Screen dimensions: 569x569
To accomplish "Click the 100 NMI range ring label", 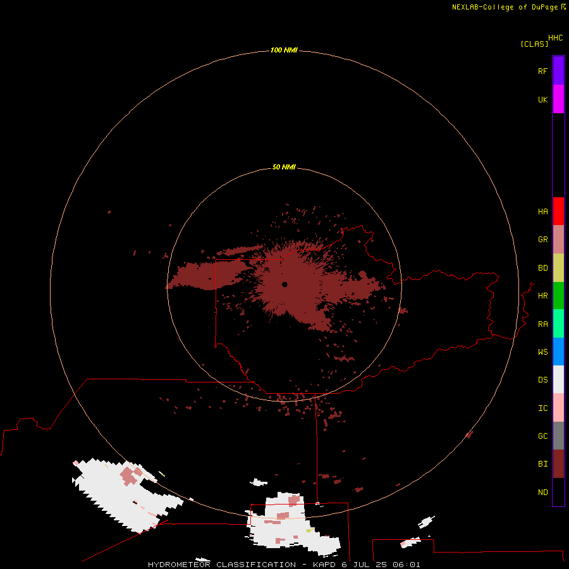I will [284, 50].
